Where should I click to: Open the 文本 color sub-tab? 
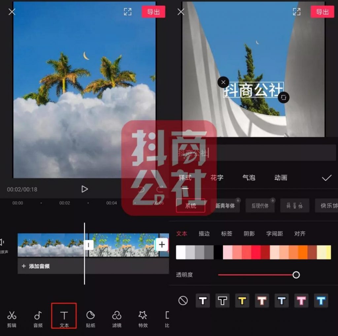click(x=182, y=234)
